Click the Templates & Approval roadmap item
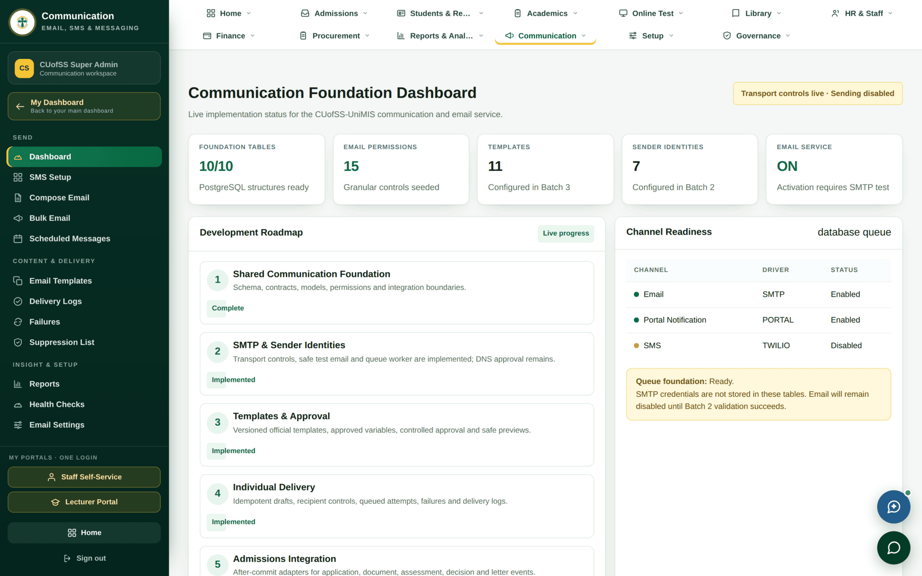 click(397, 435)
